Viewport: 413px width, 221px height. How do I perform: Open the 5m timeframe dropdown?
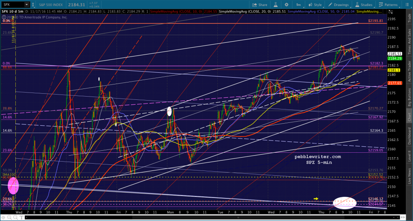tap(299, 5)
